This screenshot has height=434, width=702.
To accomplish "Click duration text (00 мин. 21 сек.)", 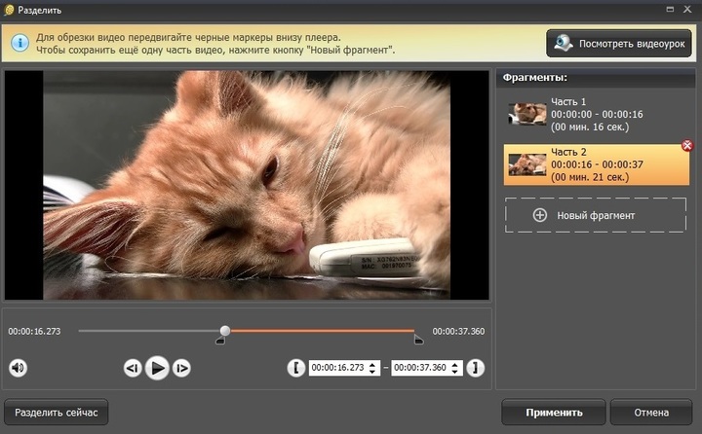I will 590,177.
